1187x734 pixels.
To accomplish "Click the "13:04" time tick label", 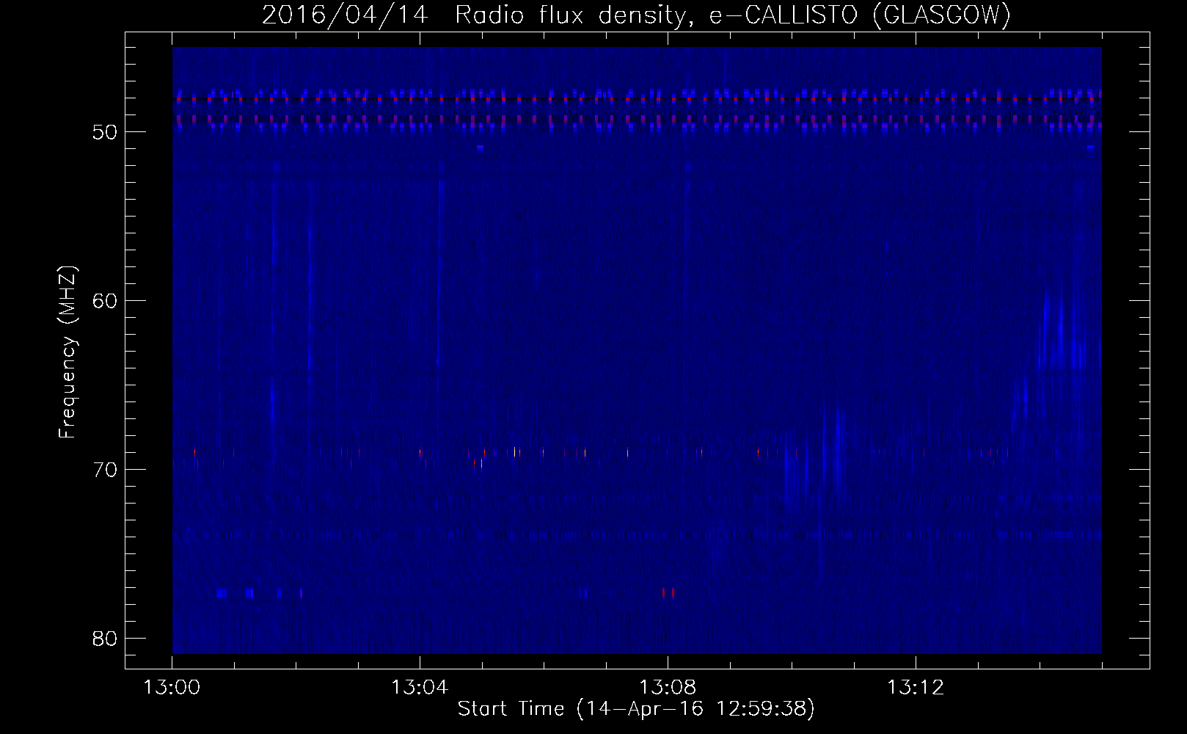I will coord(420,688).
